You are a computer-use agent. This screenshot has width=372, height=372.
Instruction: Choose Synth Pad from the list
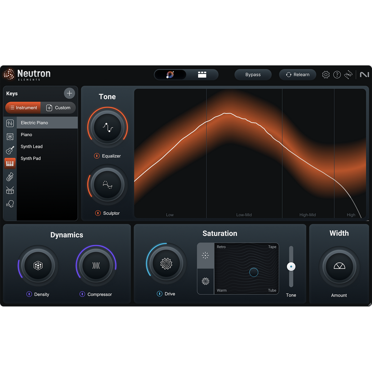47,158
